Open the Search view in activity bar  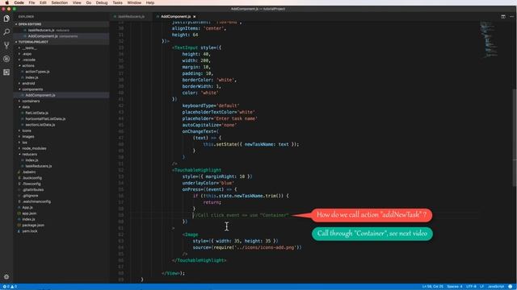pos(6,32)
